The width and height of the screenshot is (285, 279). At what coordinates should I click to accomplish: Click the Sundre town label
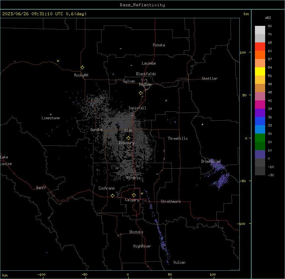[x=97, y=130]
